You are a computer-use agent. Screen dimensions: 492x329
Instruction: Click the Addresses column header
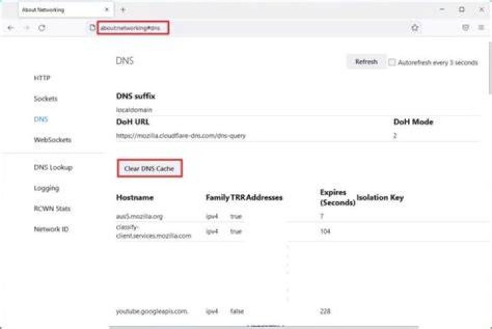[x=264, y=197]
